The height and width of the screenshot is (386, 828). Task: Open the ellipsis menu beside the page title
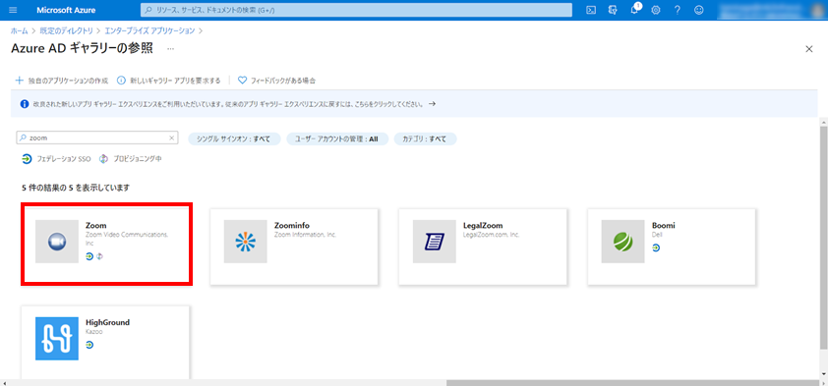tap(170, 48)
